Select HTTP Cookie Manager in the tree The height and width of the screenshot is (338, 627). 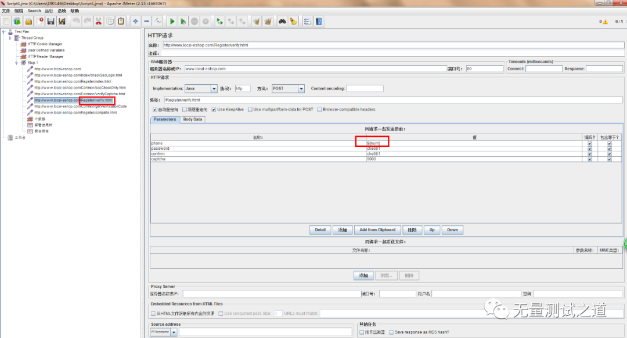click(x=45, y=44)
